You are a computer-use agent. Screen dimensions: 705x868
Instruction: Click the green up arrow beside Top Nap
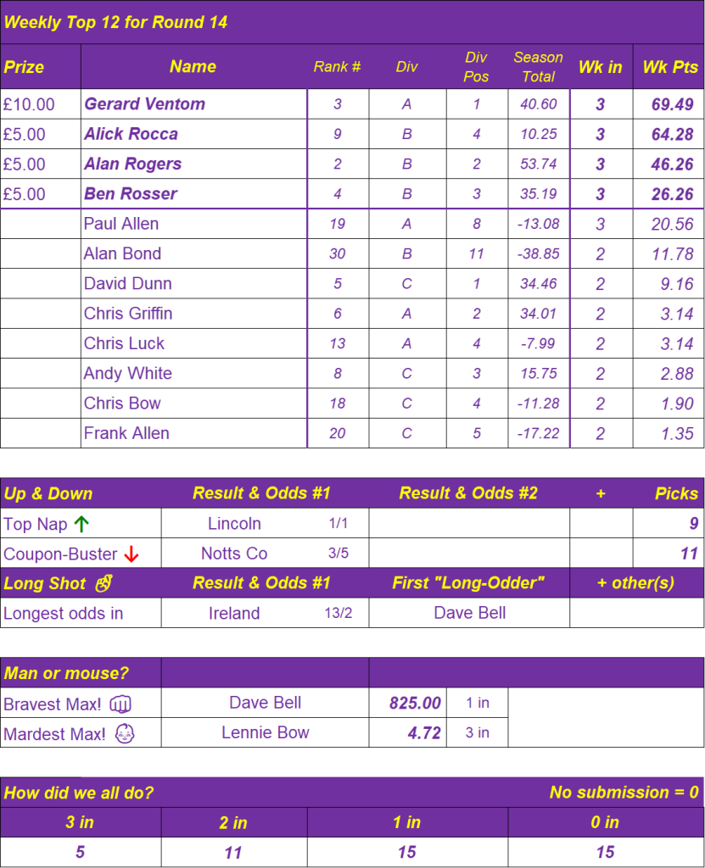click(x=81, y=524)
